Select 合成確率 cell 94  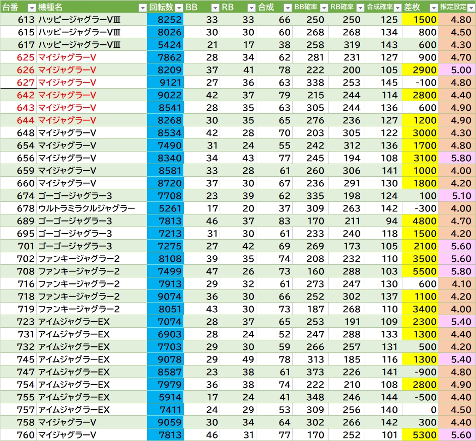[384, 221]
